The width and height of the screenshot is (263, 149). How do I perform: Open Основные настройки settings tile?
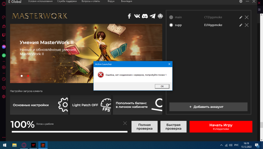tap(39, 105)
